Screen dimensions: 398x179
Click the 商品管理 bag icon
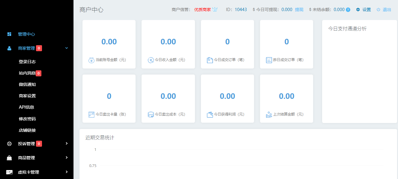(x=9, y=158)
